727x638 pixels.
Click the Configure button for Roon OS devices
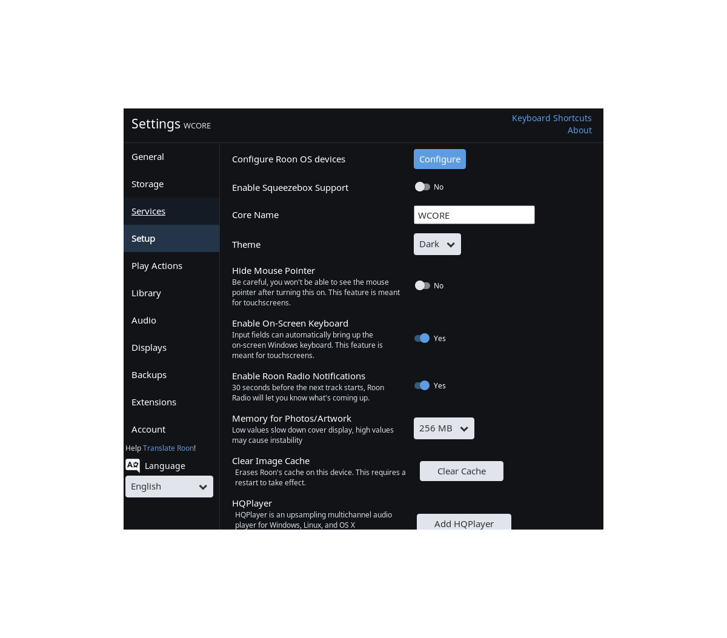coord(440,159)
